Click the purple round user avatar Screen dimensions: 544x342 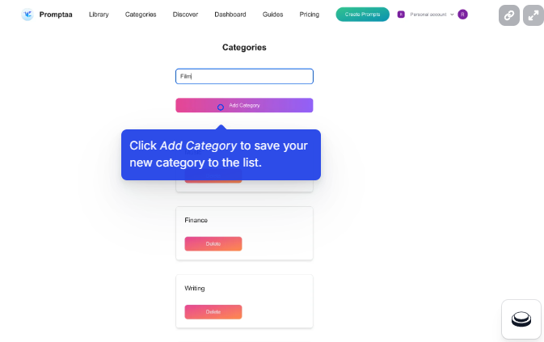[462, 15]
